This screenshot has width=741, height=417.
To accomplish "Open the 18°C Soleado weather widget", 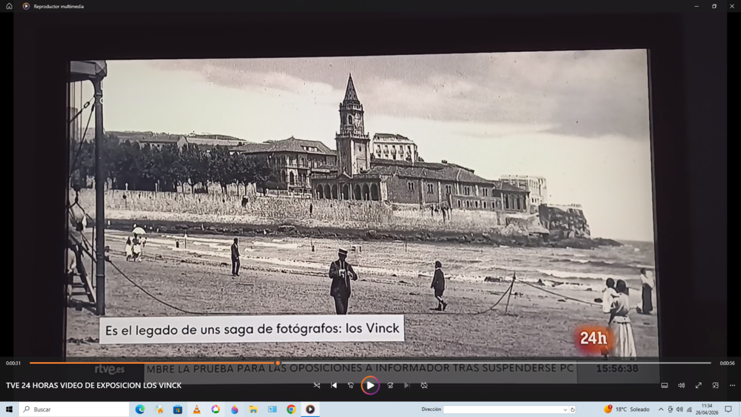I will point(627,410).
